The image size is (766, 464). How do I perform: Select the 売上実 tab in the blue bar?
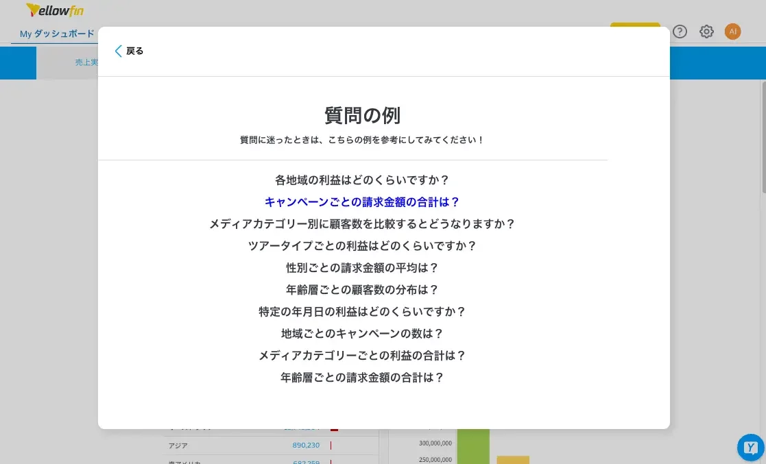tap(87, 62)
